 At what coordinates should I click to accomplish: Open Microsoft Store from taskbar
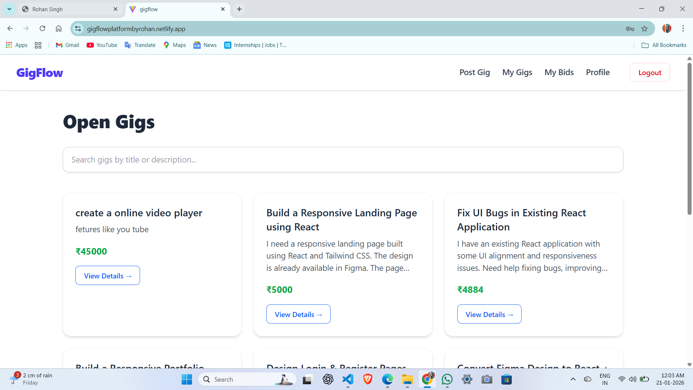pos(506,379)
